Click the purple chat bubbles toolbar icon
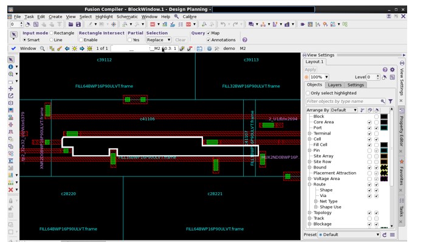Viewport: 443px width, 242px height. (x=250, y=24)
